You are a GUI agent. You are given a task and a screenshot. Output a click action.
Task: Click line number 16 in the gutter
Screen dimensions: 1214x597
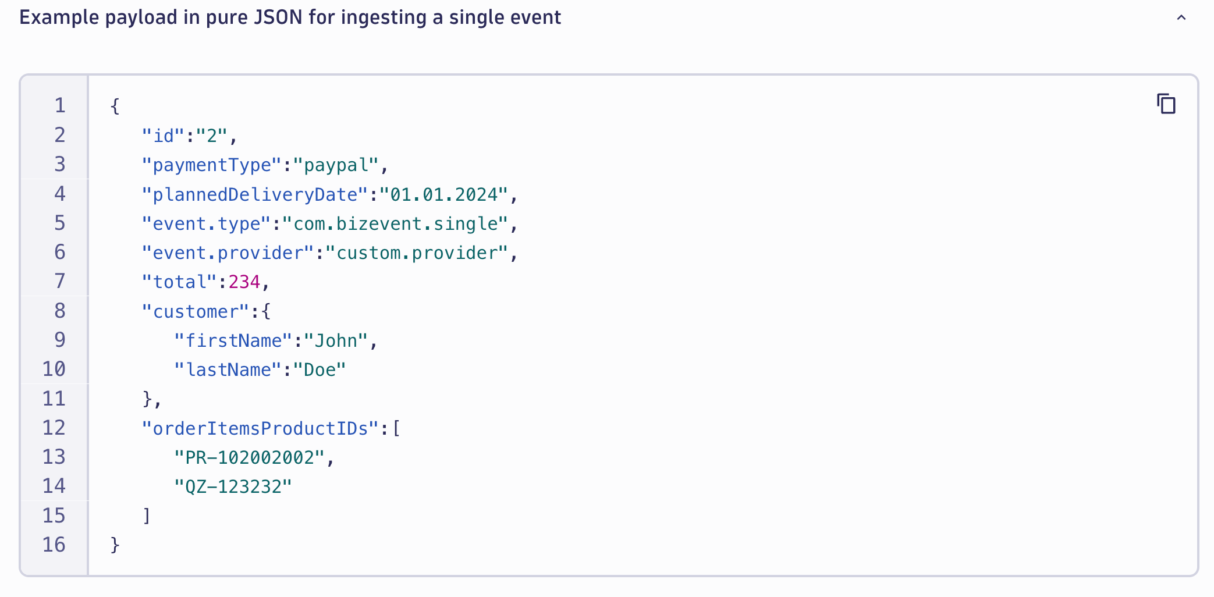point(54,545)
